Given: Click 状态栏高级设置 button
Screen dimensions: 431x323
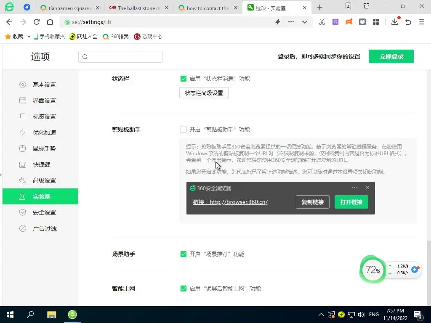Looking at the screenshot, I should pos(204,93).
